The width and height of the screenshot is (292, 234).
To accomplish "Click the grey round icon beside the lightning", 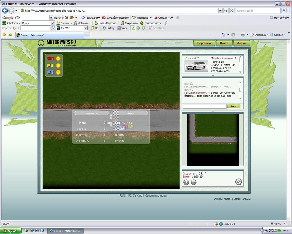I will coord(193,182).
